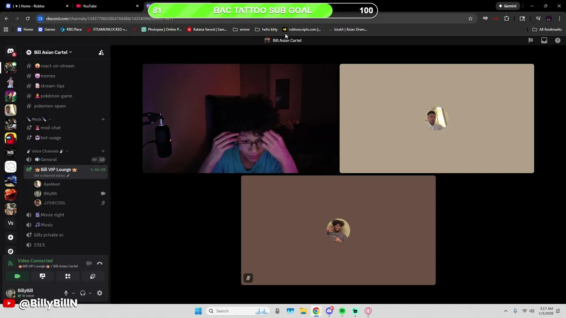
Task: Click the Chrome address bar URL
Action: tap(110, 19)
